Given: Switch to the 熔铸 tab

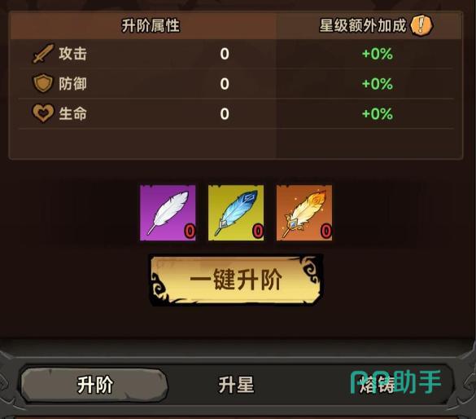Looking at the screenshot, I should point(378,386).
